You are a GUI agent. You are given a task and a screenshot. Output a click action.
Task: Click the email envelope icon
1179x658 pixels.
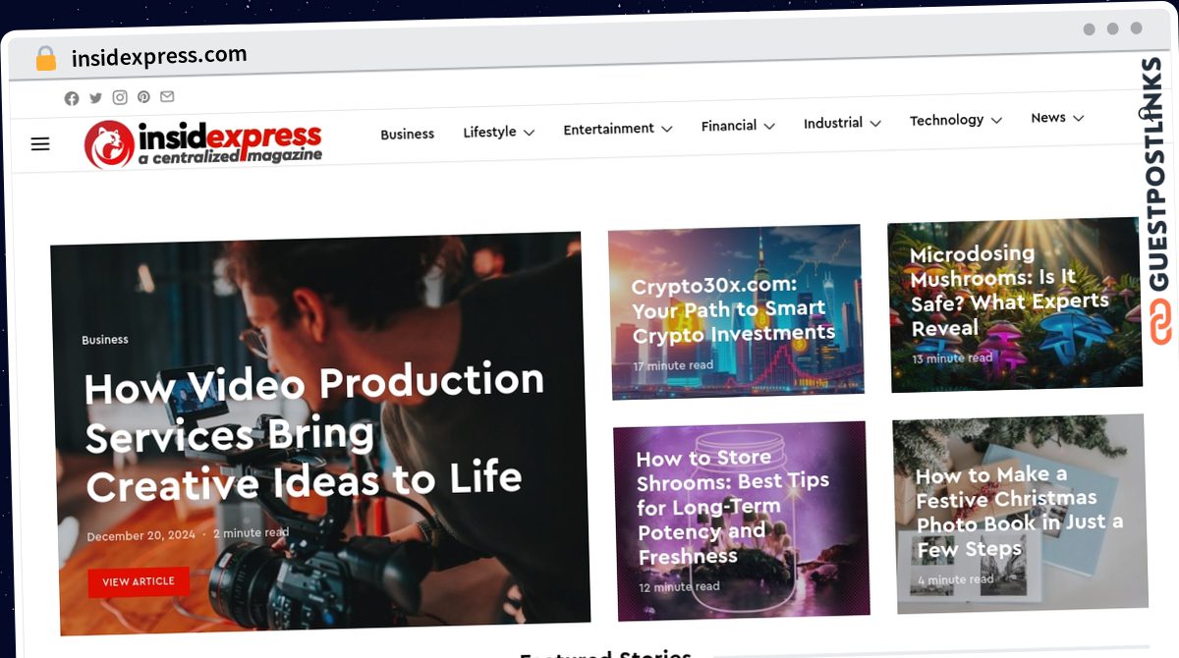pyautogui.click(x=167, y=96)
